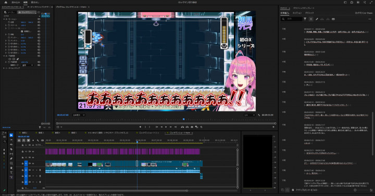The width and height of the screenshot is (375, 196).
Task: Click the timeline playhead marker on ruler
Action: pos(137,142)
